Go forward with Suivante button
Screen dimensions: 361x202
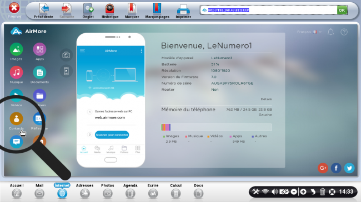(67, 11)
